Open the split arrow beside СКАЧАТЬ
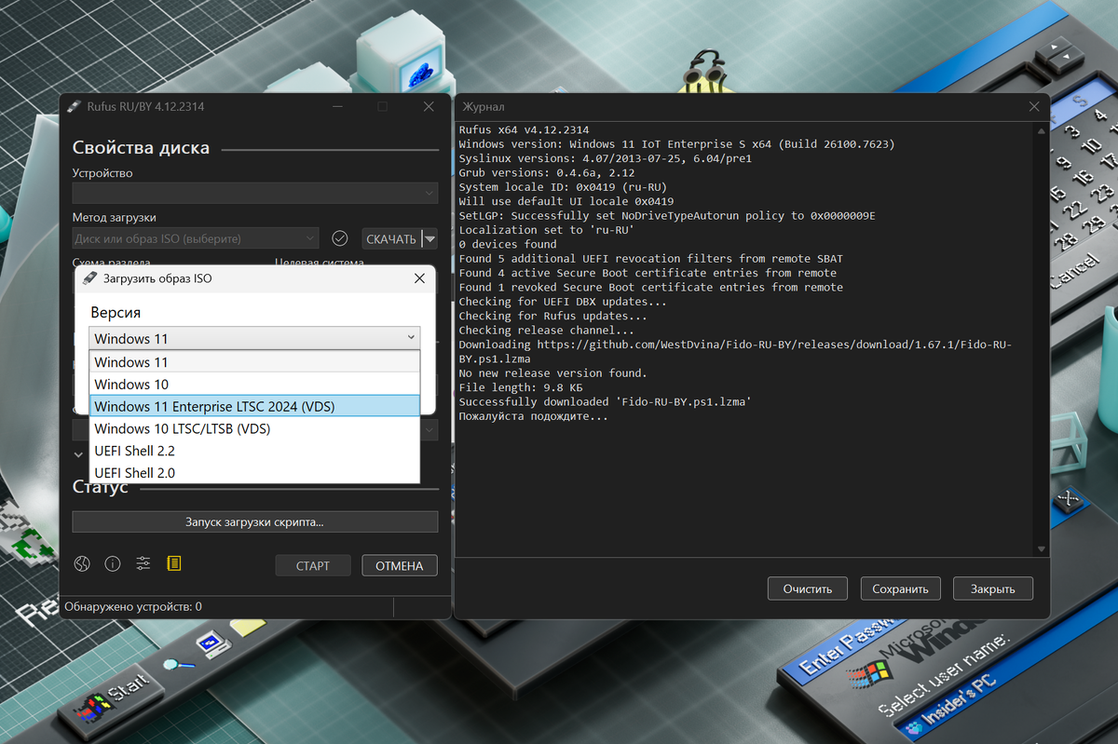Screen dimensions: 1118x744 click(429, 239)
